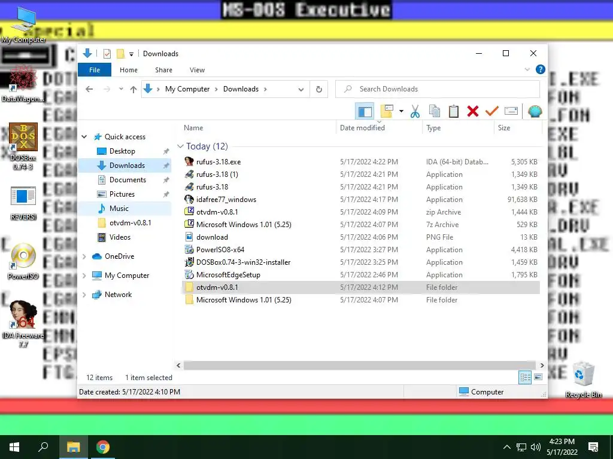This screenshot has width=613, height=459.
Task: Select the MicrosoftEdgeSetup file icon
Action: (x=189, y=275)
